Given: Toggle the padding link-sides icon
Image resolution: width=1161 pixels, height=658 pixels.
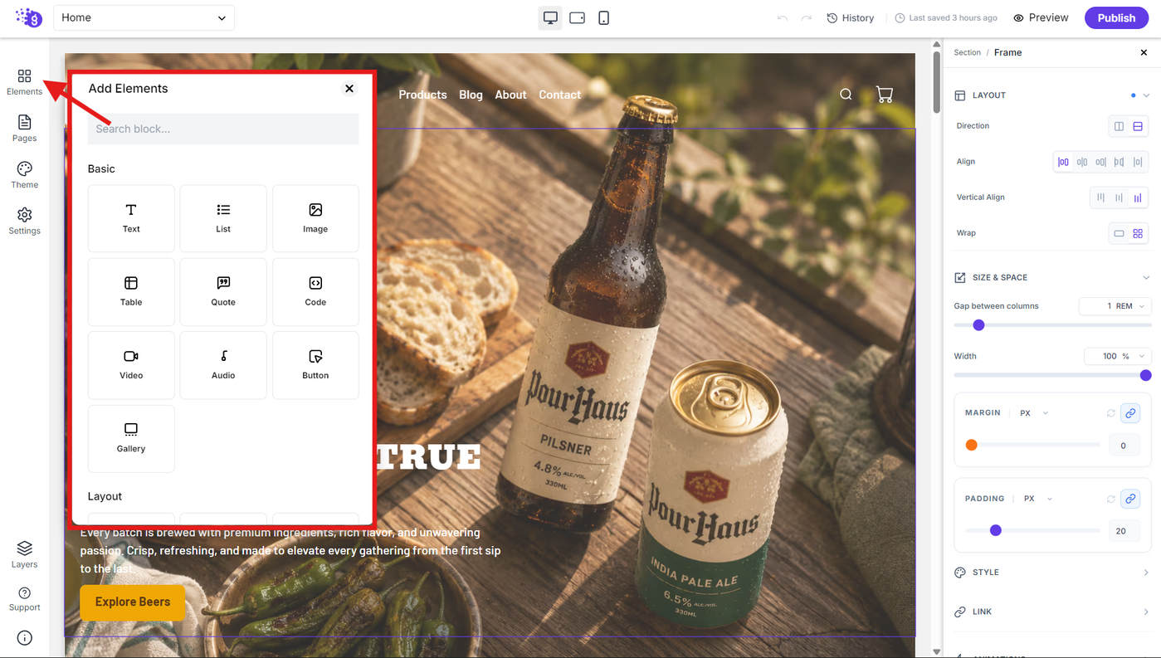Looking at the screenshot, I should [1130, 499].
